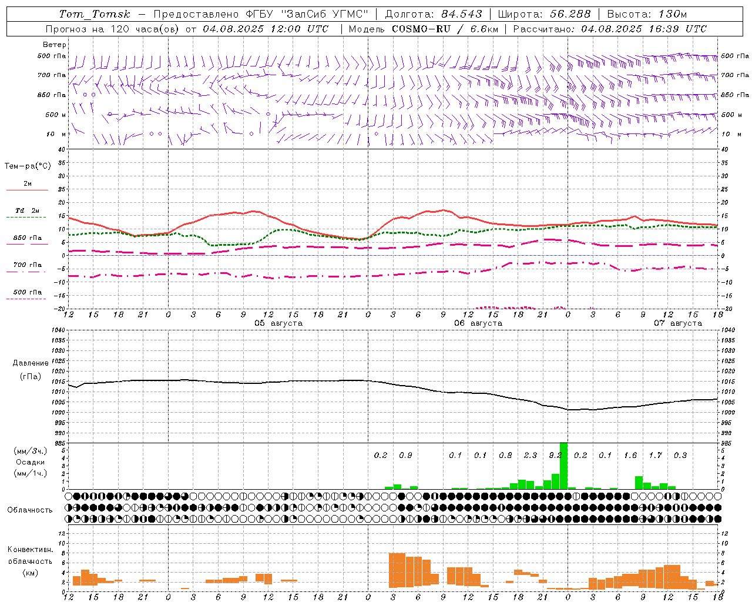Screen dimensions: 752x602
Task: Click the '700 гПа' temperature legend entry
Action: click(28, 265)
